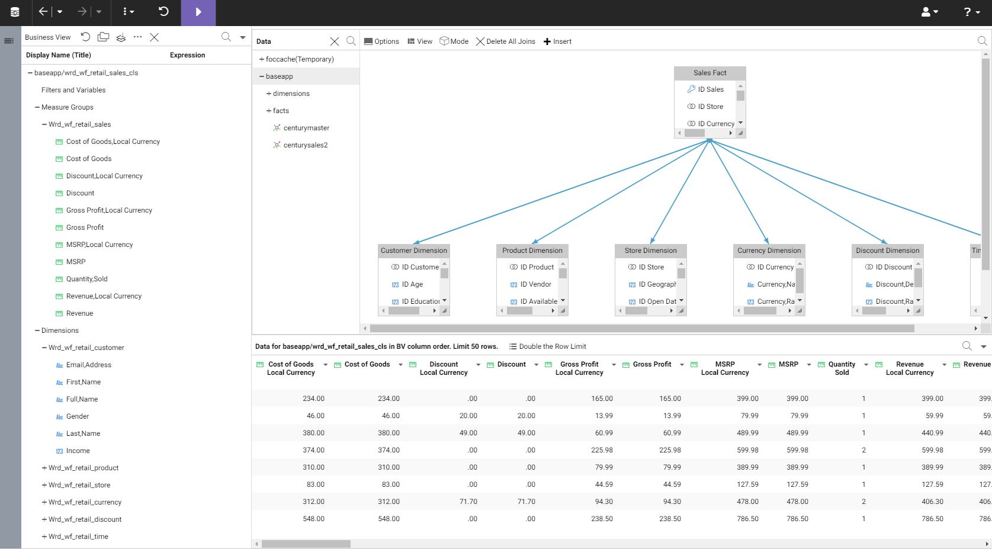Expand the facts node in the Data tree
992x549 pixels.
tap(268, 111)
